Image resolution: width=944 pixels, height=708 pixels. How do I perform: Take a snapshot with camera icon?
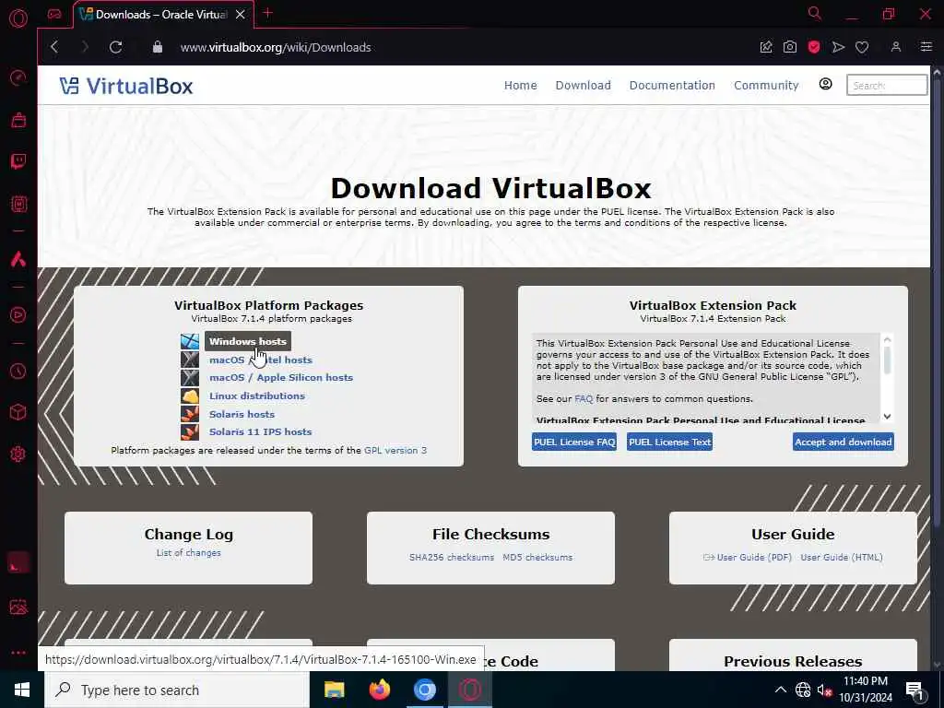point(790,47)
